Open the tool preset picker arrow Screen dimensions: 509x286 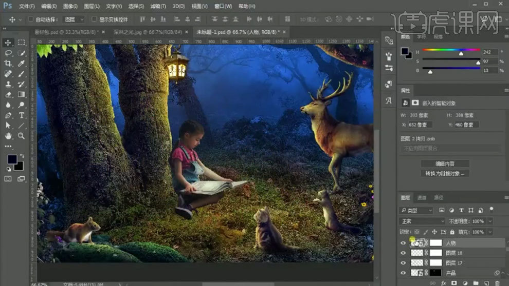21,20
